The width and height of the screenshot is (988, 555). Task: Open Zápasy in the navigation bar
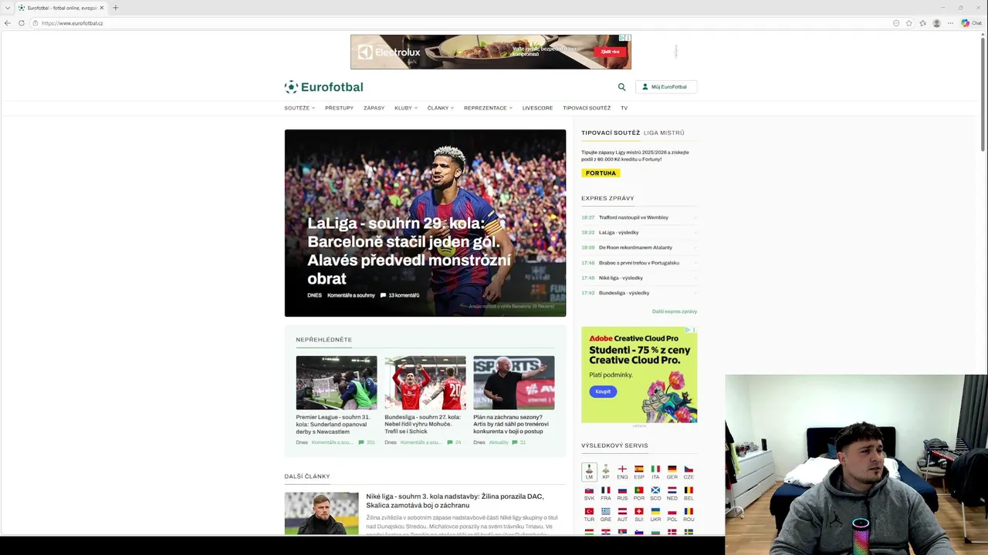click(x=374, y=108)
